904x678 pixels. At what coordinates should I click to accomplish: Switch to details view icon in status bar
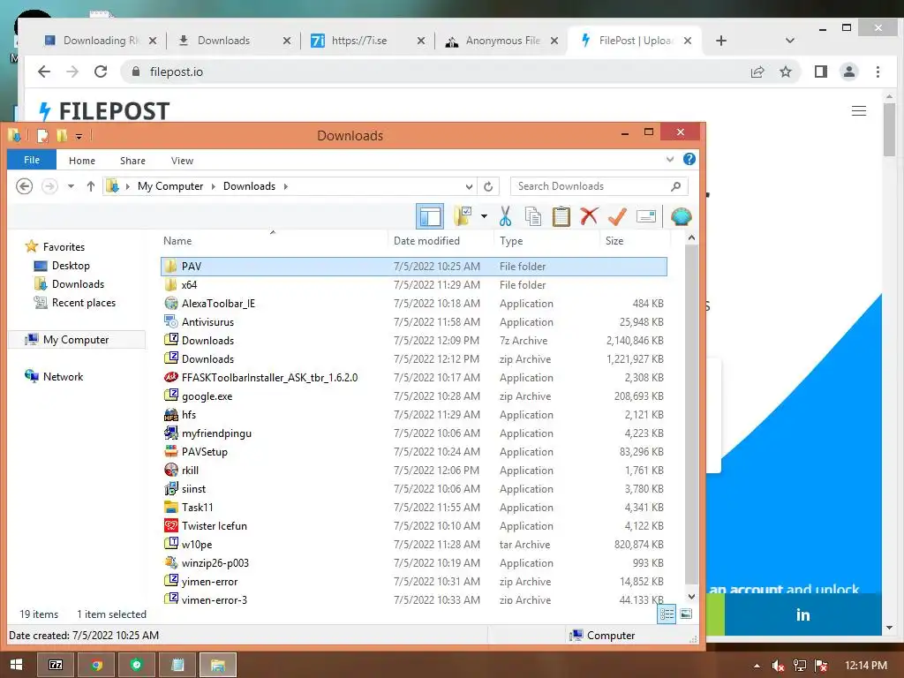tap(667, 614)
